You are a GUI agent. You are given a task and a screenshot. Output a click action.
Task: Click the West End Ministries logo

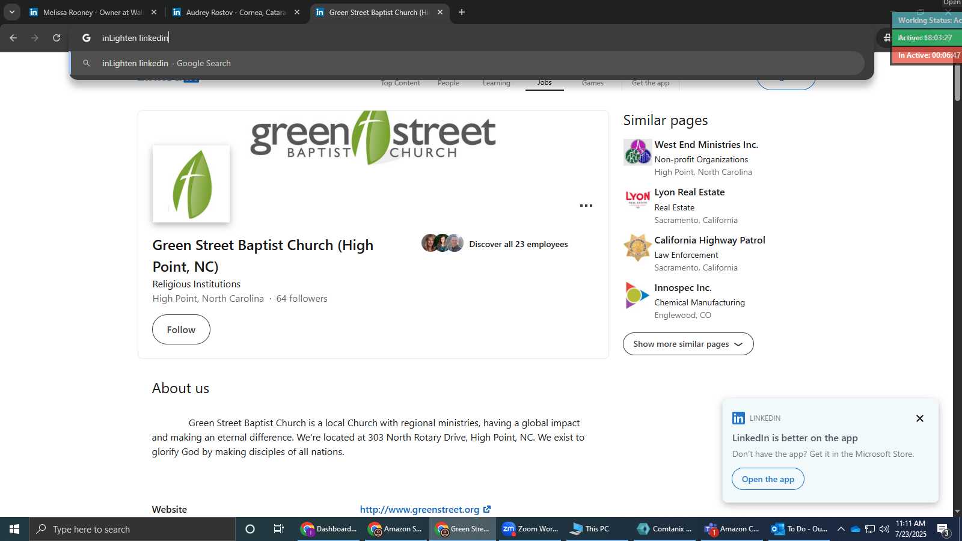[637, 152]
